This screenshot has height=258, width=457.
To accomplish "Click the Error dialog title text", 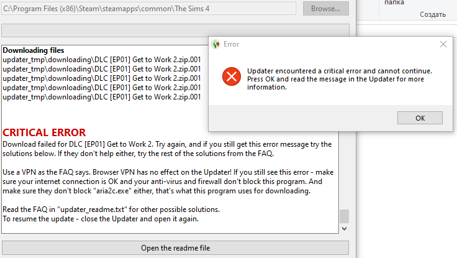I will [231, 44].
